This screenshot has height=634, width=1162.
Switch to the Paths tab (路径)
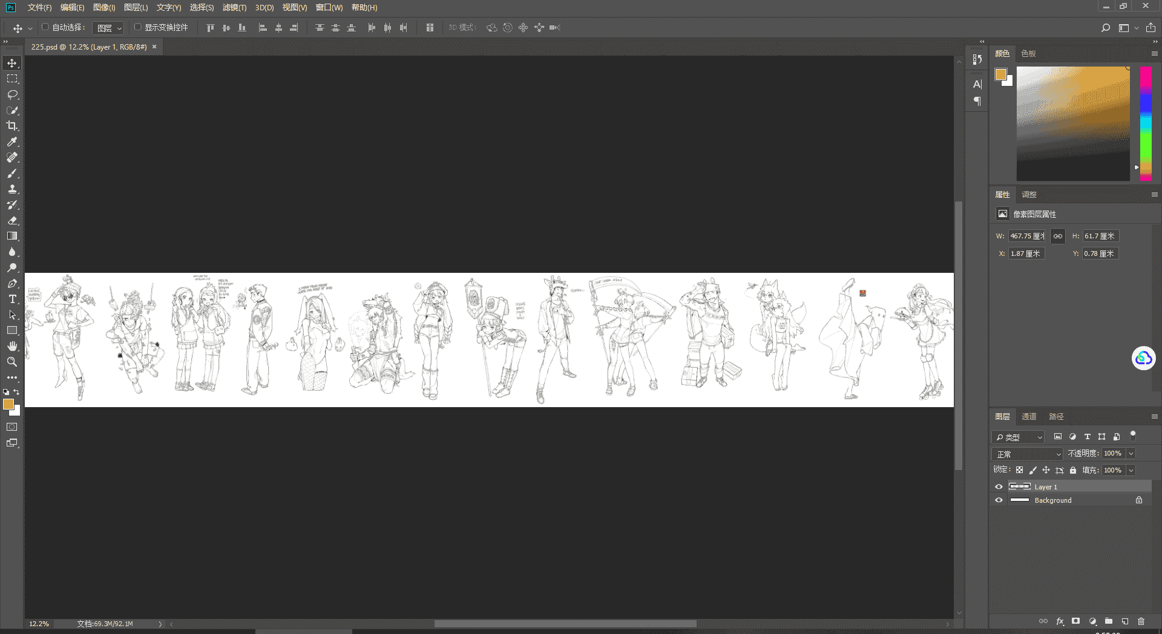pos(1056,417)
